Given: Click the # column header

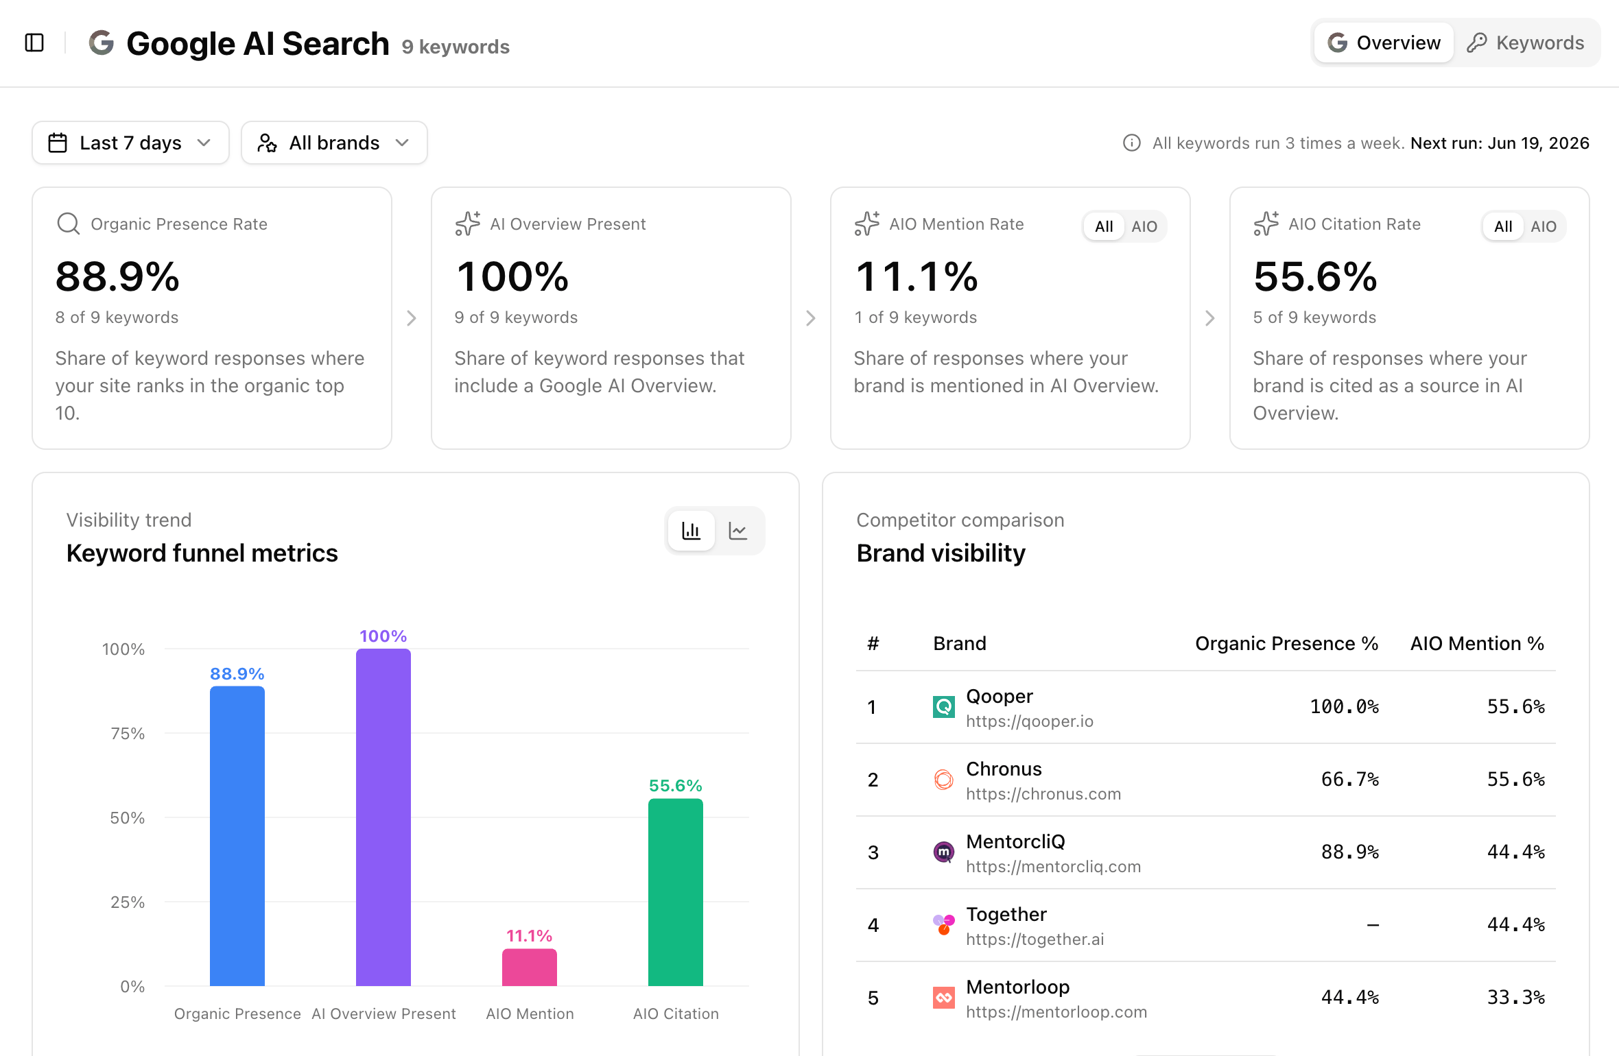Looking at the screenshot, I should 873,643.
